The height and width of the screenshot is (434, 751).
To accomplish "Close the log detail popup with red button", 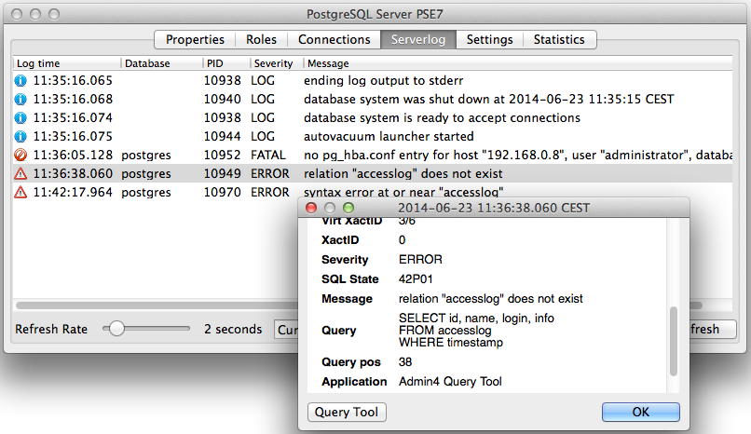I will pyautogui.click(x=311, y=208).
